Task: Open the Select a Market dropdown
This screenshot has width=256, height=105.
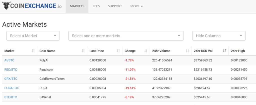Action: [33, 36]
